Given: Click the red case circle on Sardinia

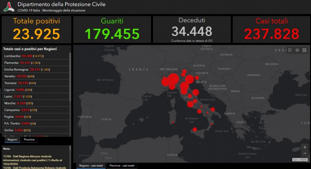Looking at the screenshot, I should point(173,123).
